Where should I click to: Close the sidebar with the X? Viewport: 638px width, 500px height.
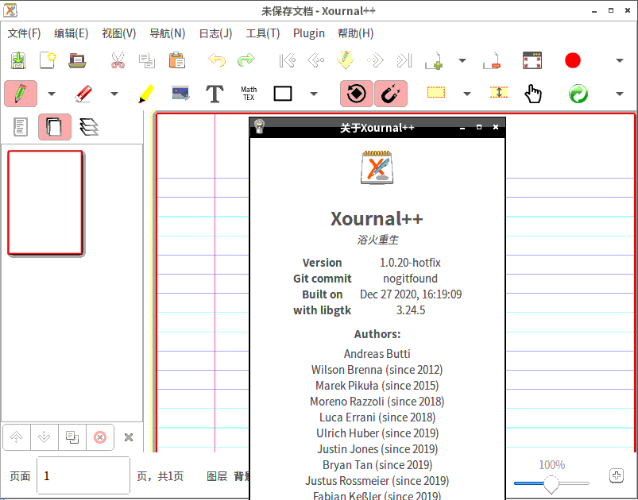[129, 437]
